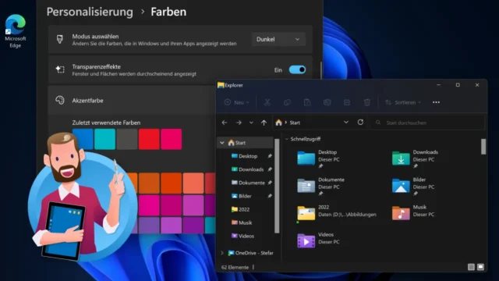This screenshot has width=499, height=281.
Task: Open Microsoft Edge desktop shortcut
Action: point(15,31)
